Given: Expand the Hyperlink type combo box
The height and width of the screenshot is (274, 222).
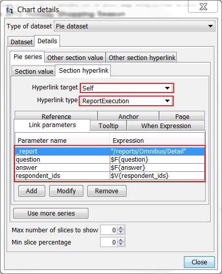Looking at the screenshot, I should click(x=126, y=101).
